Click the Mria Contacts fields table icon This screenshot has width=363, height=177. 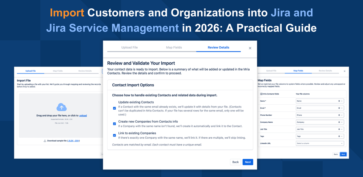pyautogui.click(x=261, y=94)
